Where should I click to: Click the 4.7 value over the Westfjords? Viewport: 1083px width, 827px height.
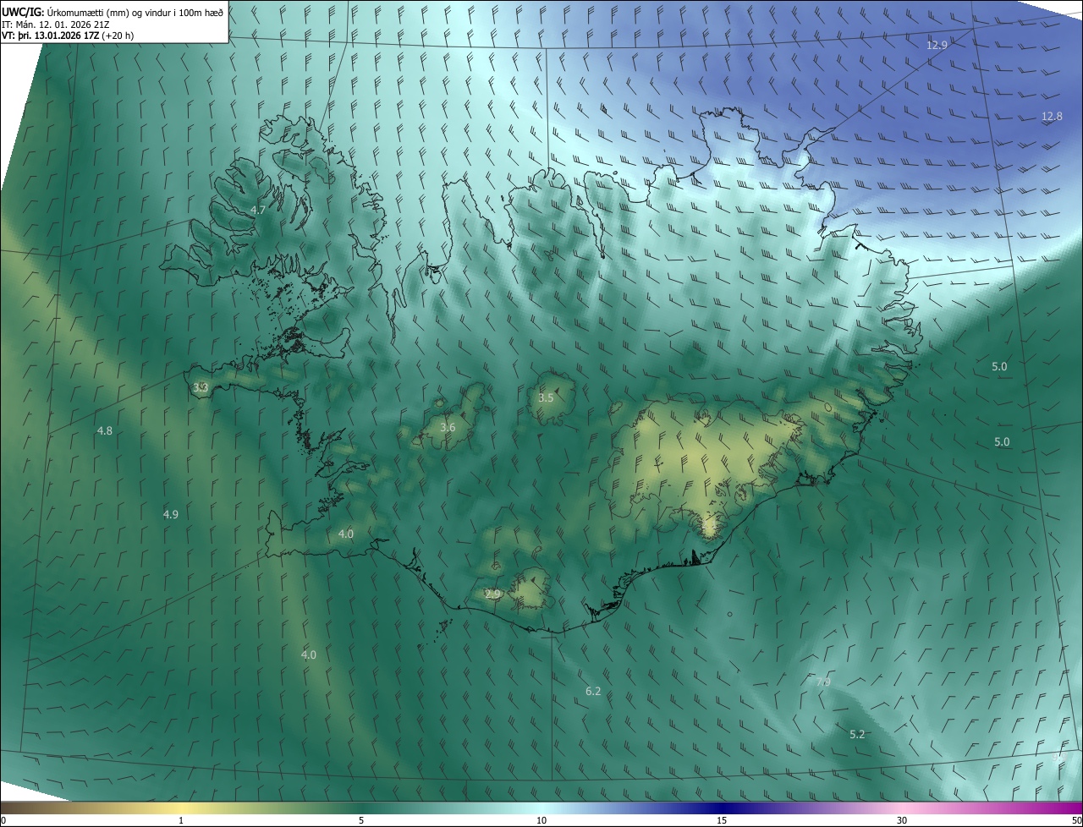tap(258, 210)
